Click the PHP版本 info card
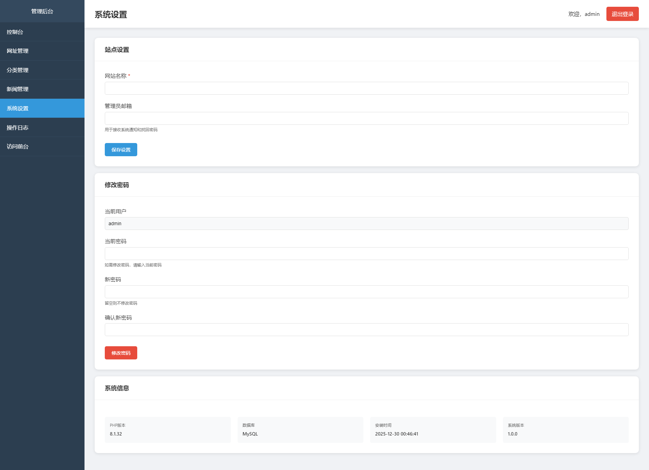 coord(168,430)
